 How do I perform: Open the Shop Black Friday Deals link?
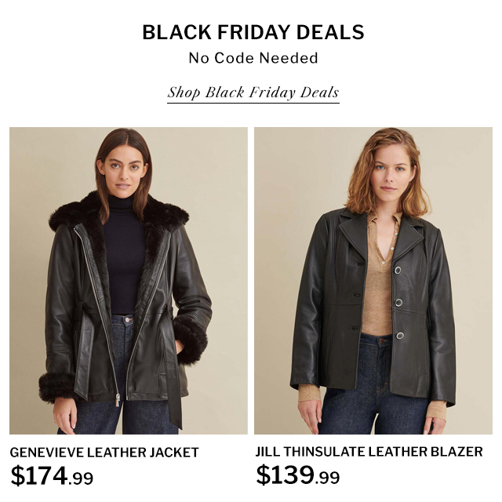tap(253, 93)
